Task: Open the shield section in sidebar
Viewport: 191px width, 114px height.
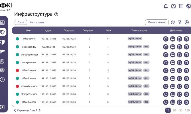Action: tap(2, 42)
